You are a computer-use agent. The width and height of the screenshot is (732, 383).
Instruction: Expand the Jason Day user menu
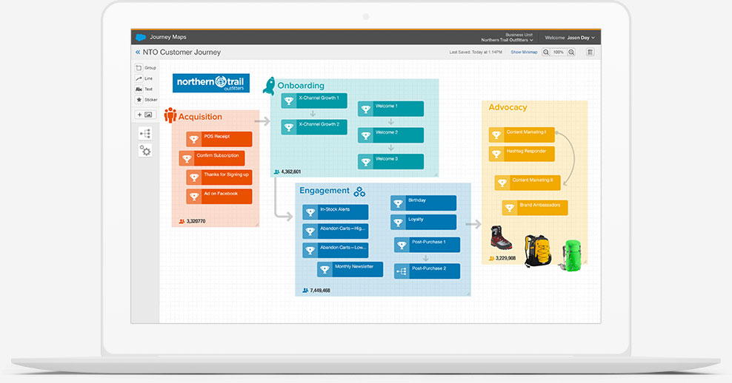[x=570, y=37]
